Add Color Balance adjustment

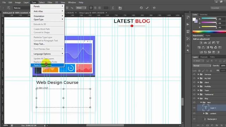(203, 47)
